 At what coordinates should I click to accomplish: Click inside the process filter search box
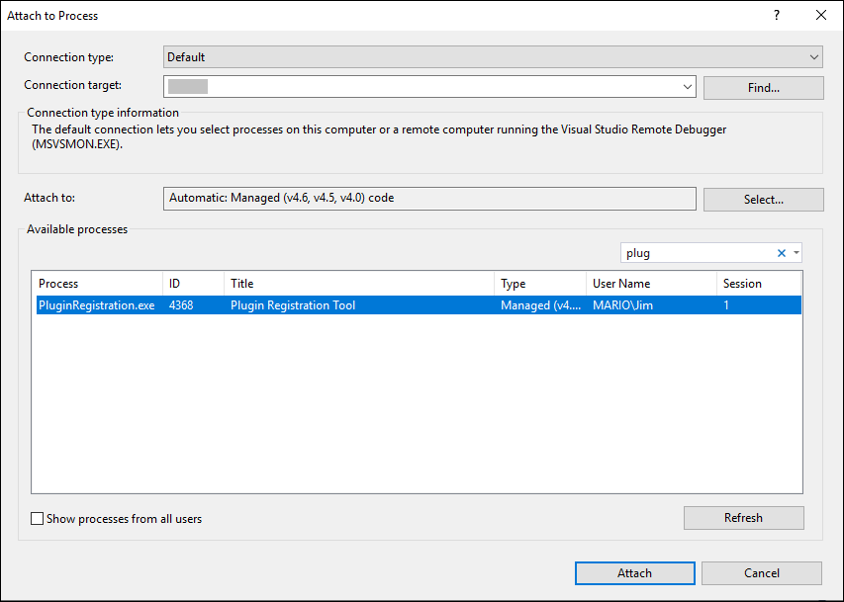[693, 252]
